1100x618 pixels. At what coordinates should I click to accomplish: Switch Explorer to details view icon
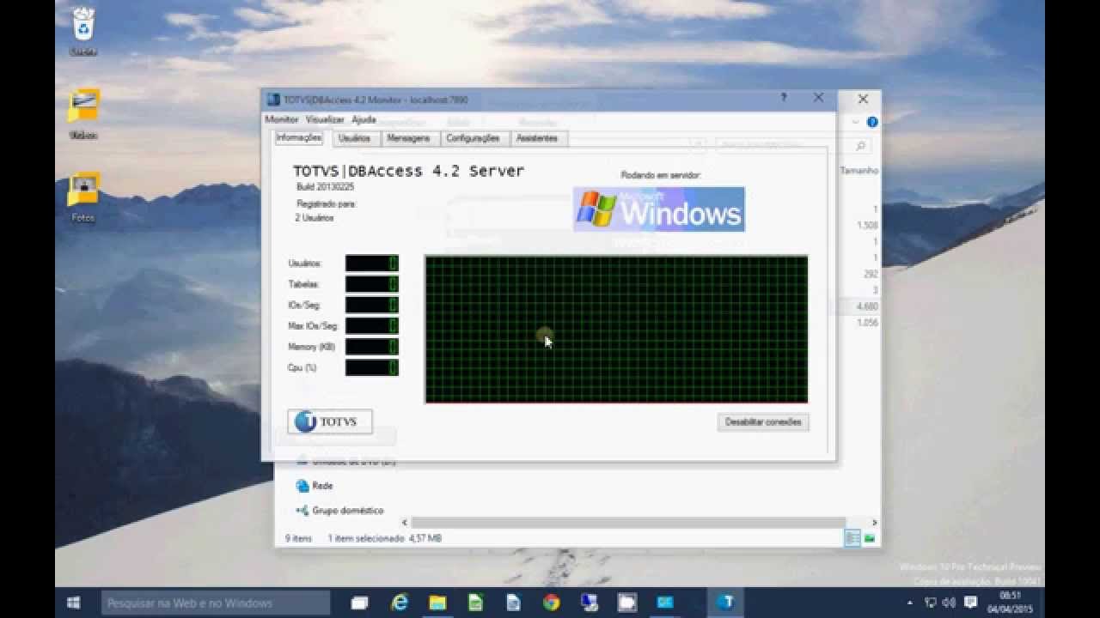(852, 538)
